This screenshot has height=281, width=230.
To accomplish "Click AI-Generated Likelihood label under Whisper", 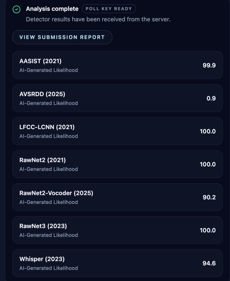I will [x=49, y=268].
